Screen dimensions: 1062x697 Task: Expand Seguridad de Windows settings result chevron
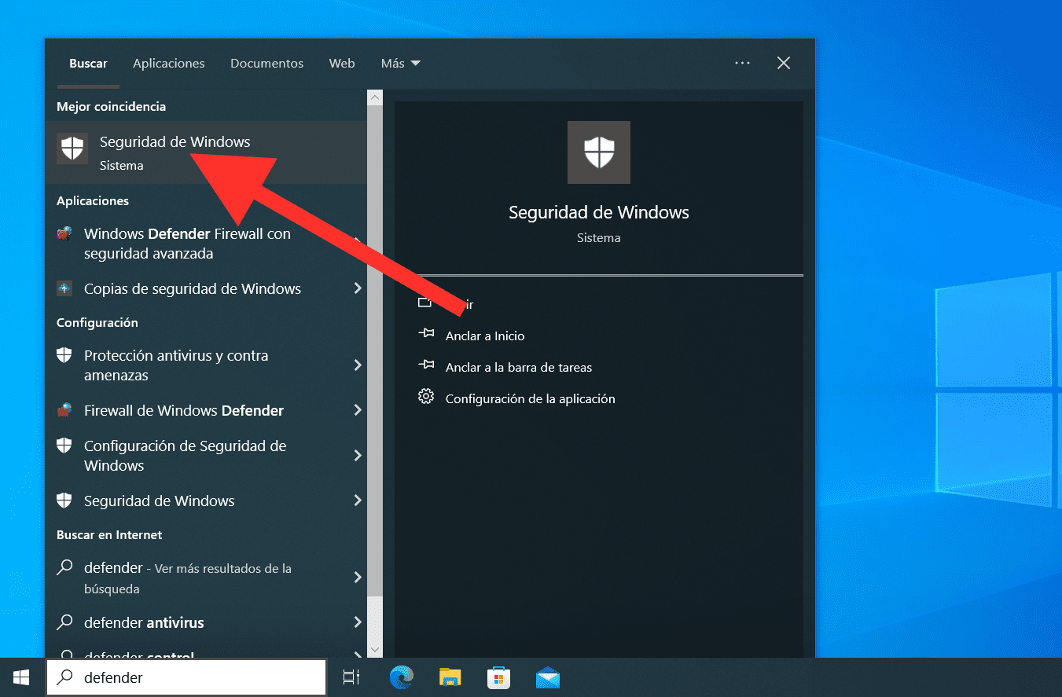[x=358, y=501]
